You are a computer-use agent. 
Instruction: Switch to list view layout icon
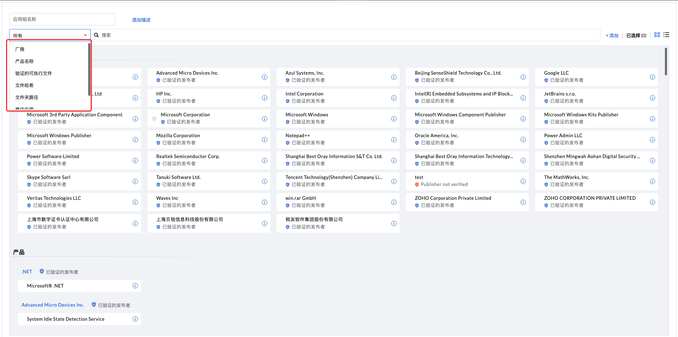pyautogui.click(x=666, y=35)
